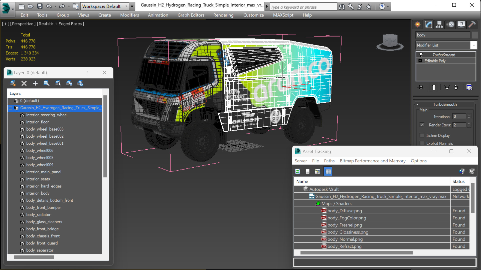Open Bitmap Performance and Memory menu
481x270 pixels.
coord(373,161)
